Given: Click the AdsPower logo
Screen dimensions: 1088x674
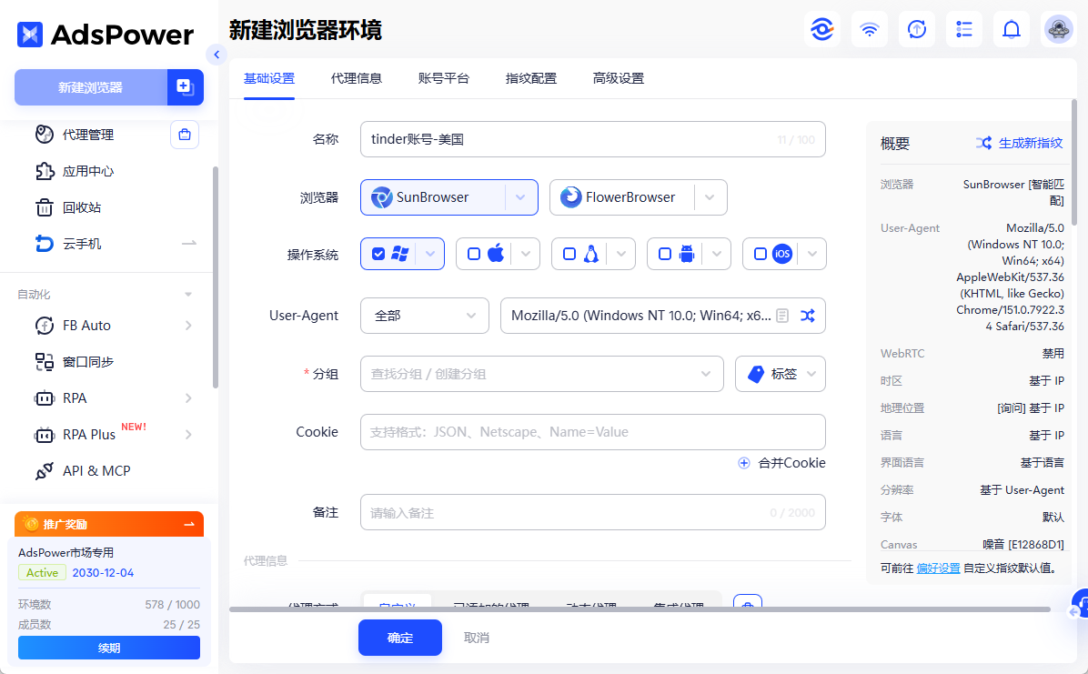Looking at the screenshot, I should (106, 34).
